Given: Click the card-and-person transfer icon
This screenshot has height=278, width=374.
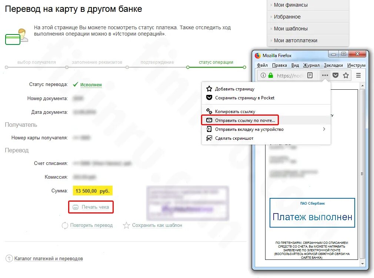Looking at the screenshot, I should (x=16, y=36).
